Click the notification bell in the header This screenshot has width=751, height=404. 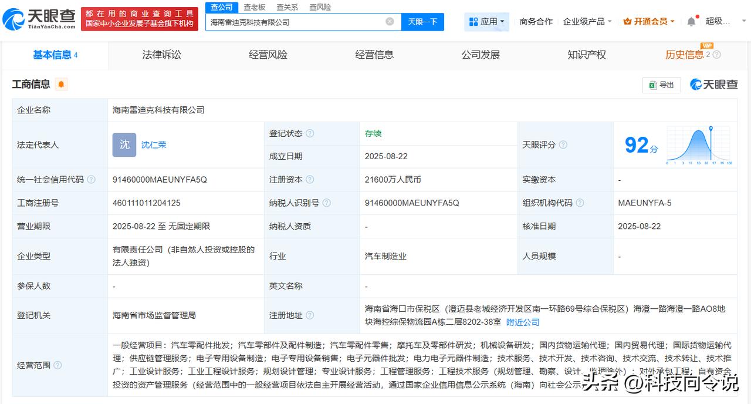pos(691,22)
